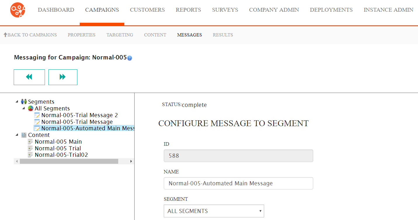Click into the Name input field
418x220 pixels.
click(x=238, y=183)
